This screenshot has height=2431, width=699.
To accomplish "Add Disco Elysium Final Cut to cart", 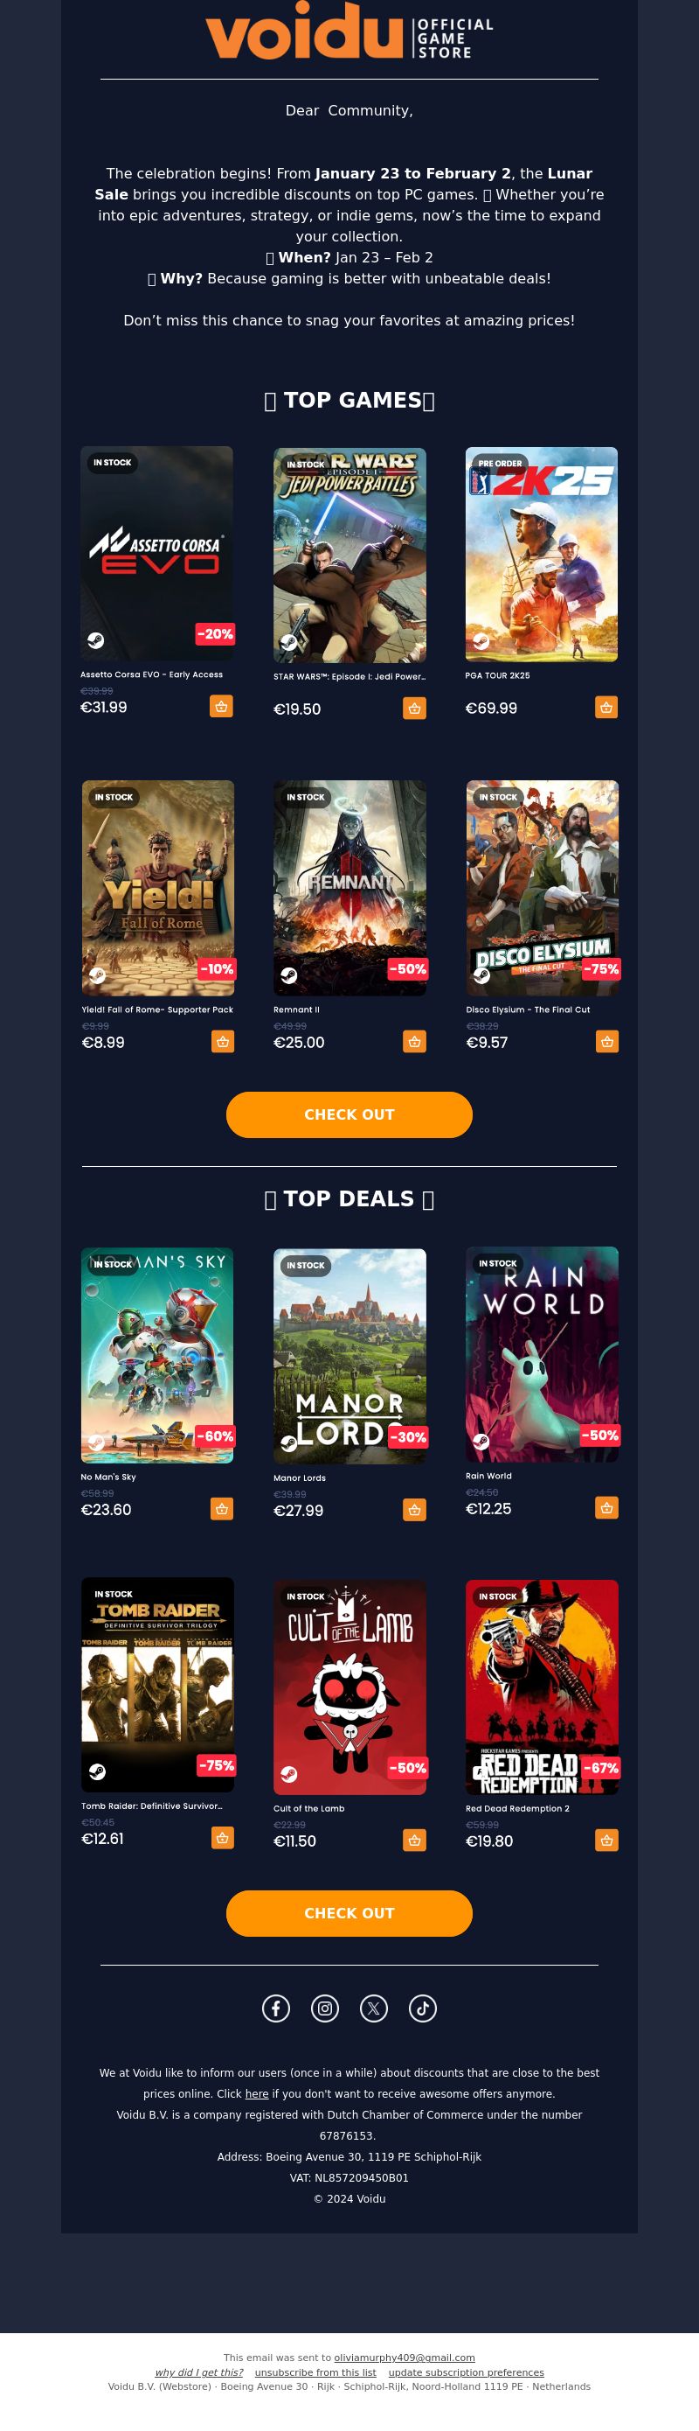I will coord(607,1041).
